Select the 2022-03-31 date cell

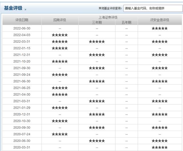coord(22,42)
